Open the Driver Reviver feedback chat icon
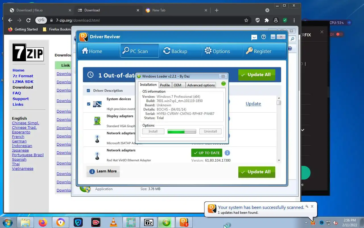364x228 pixels. click(x=254, y=37)
